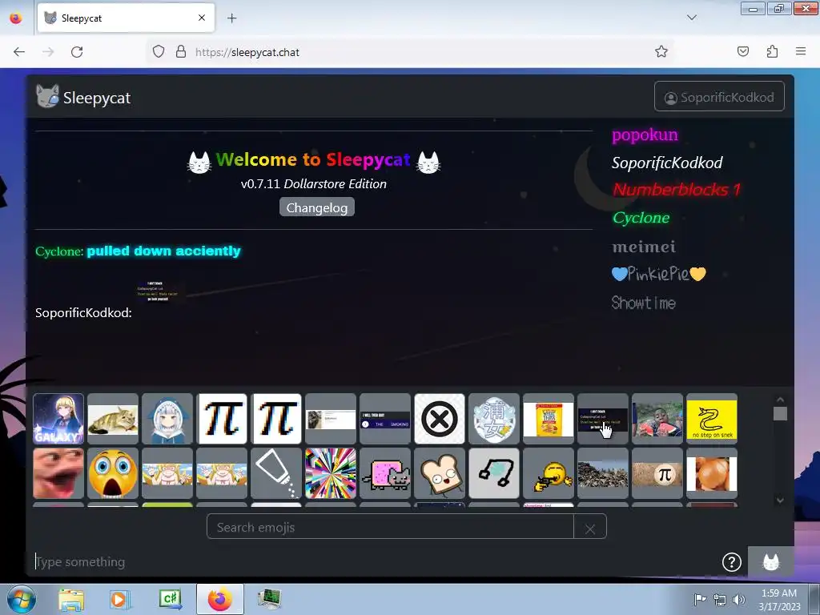Insert the onion emoji

[x=712, y=473]
